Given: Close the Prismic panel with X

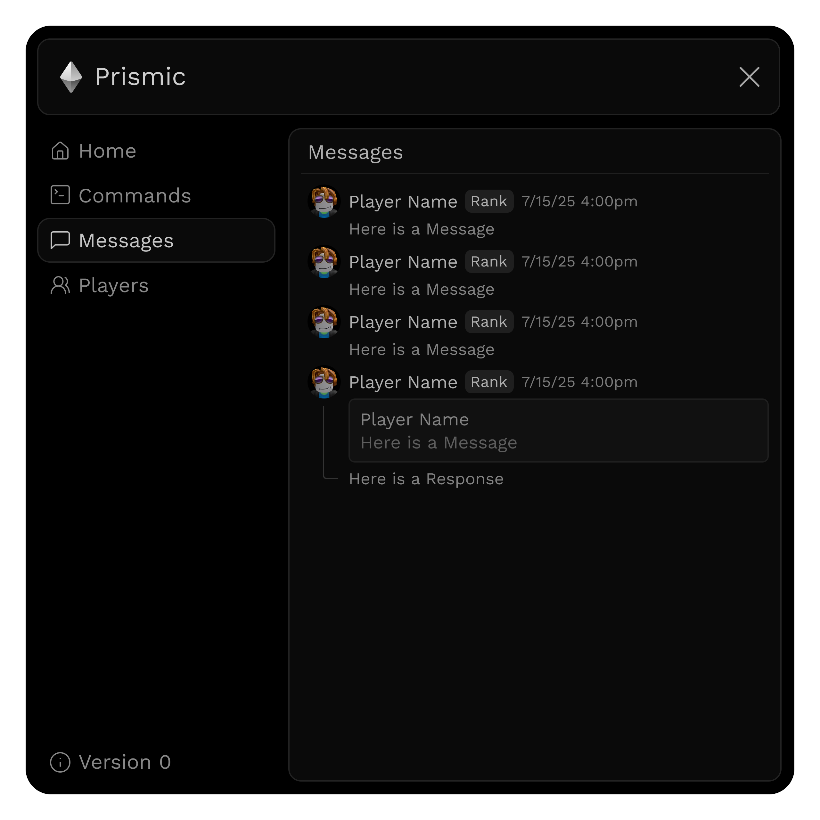Looking at the screenshot, I should click(749, 77).
